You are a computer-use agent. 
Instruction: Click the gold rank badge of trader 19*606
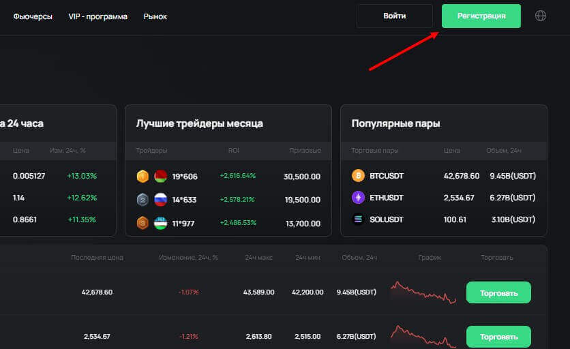(x=142, y=177)
